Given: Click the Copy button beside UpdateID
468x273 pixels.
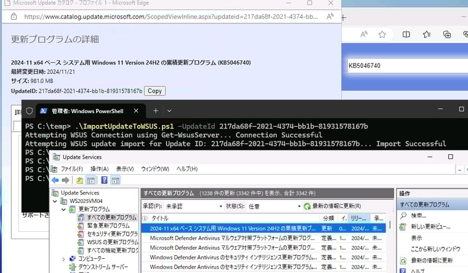Looking at the screenshot, I should (155, 91).
